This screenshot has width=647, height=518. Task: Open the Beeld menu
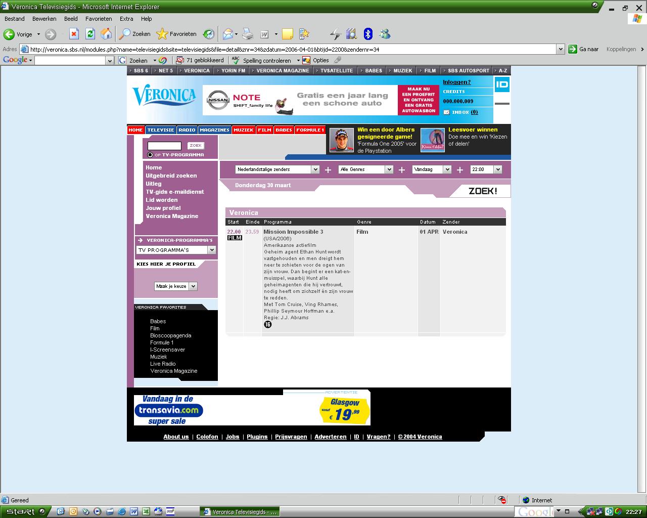[x=71, y=19]
